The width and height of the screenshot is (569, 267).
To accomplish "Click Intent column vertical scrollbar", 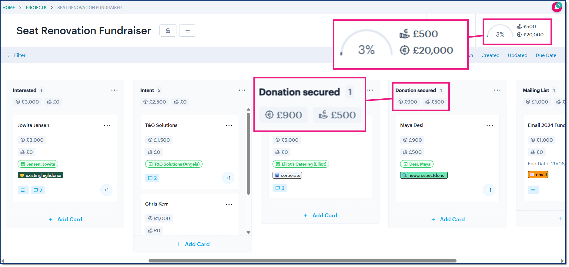I will coord(248,153).
